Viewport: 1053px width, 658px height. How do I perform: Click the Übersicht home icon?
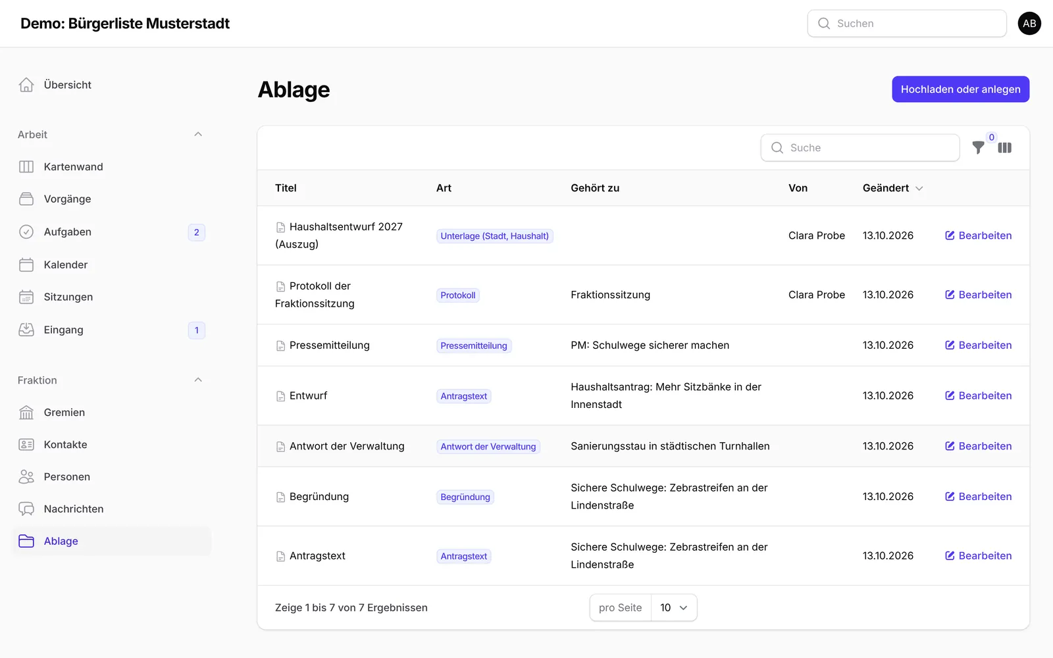pos(26,85)
